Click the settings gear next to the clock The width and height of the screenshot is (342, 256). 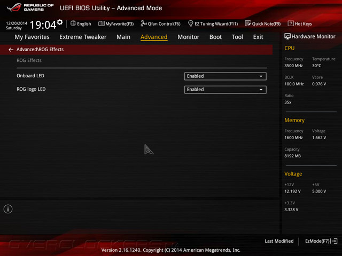coord(60,22)
